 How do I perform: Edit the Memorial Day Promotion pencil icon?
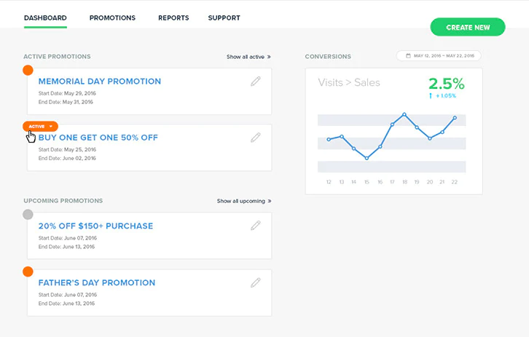click(256, 82)
